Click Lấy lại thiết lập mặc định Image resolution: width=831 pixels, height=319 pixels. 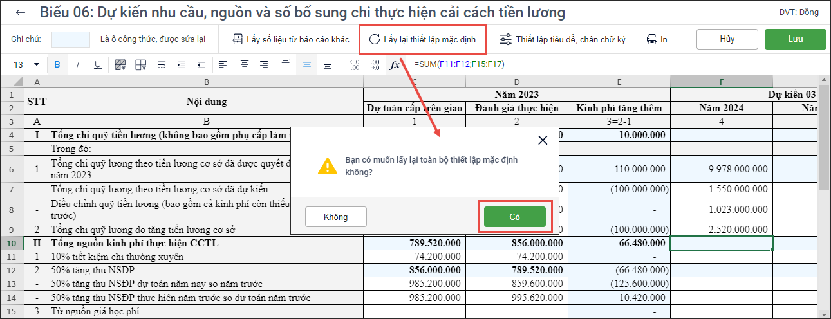tap(422, 39)
